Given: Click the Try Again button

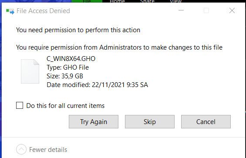Looking at the screenshot, I should pos(94,121).
